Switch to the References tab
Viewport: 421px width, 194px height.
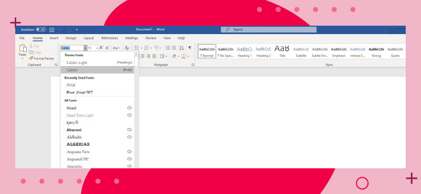pyautogui.click(x=109, y=38)
